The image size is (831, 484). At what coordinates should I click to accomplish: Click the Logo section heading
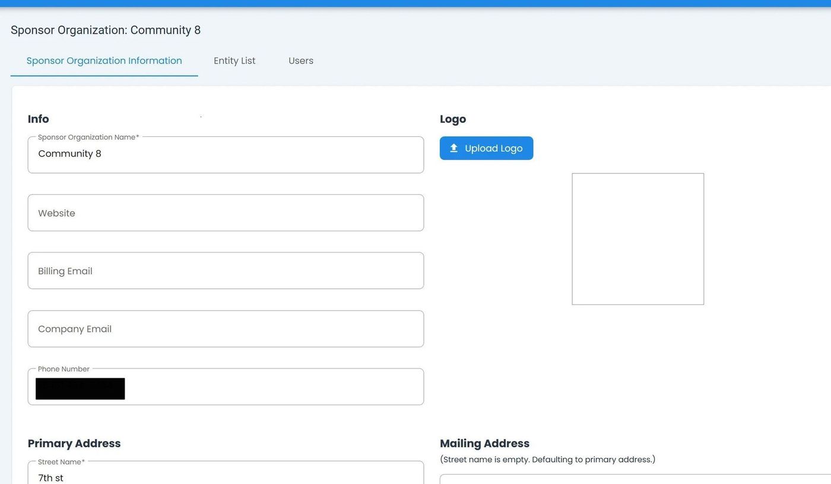tap(453, 119)
